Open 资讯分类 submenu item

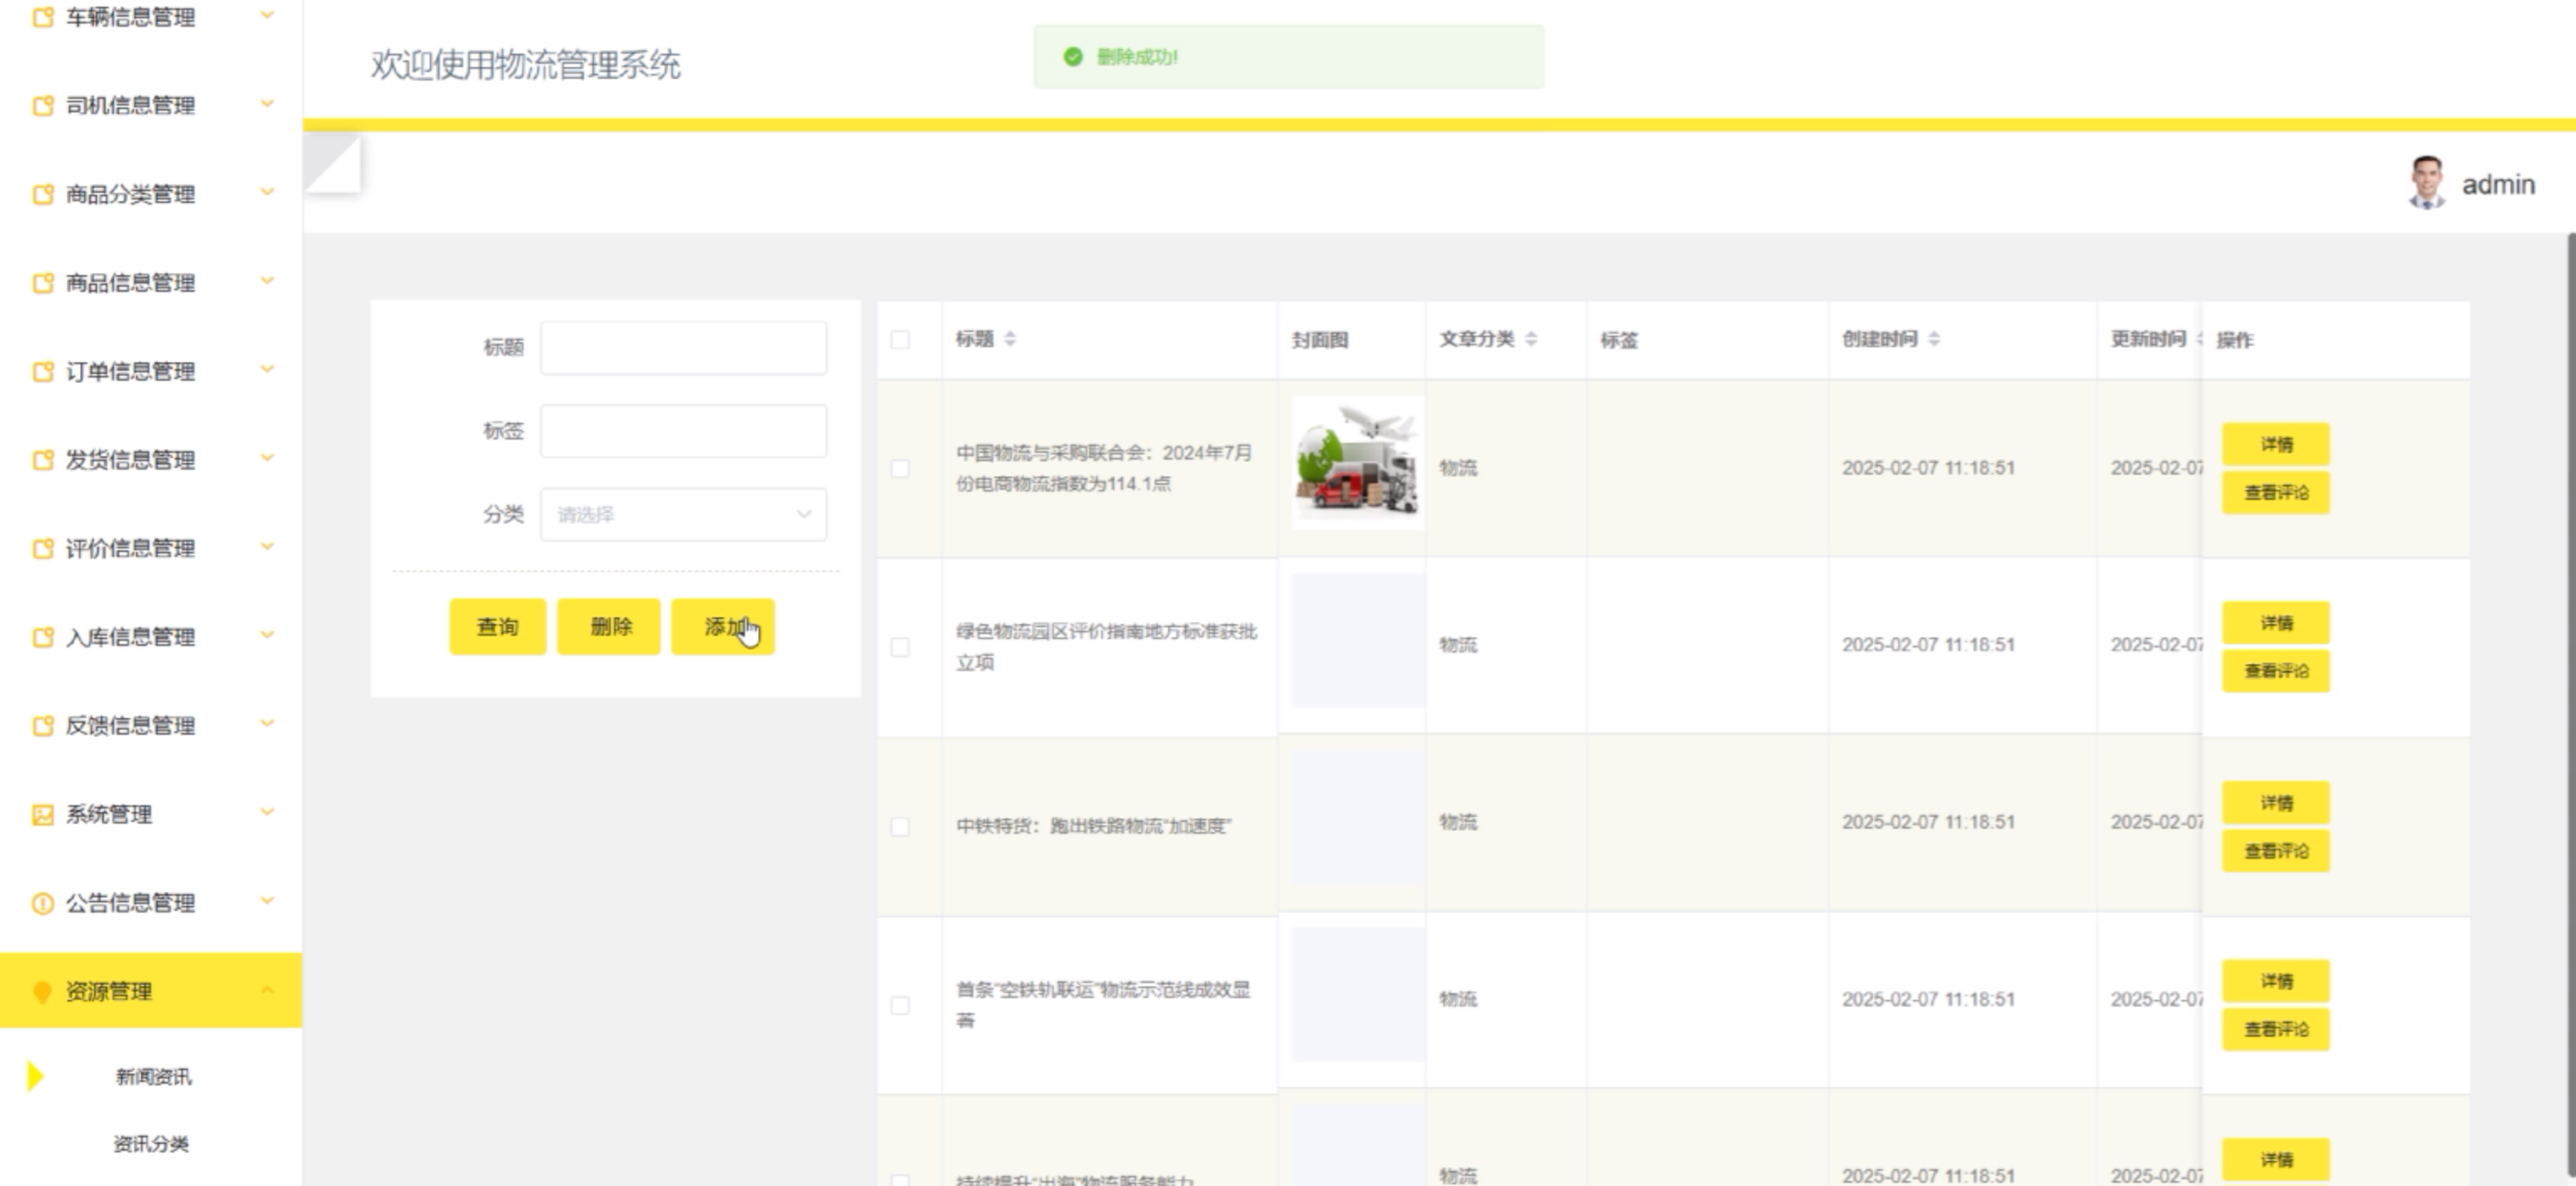click(151, 1143)
